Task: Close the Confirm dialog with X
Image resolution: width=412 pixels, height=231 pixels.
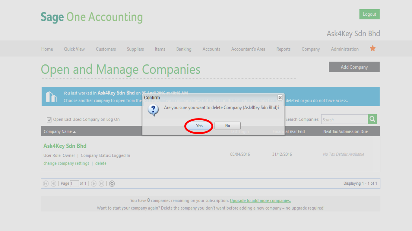Action: [280, 97]
